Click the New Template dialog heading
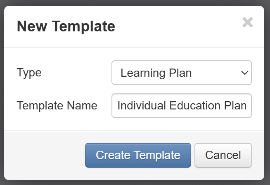Screen dimensions: 270x185 [66, 26]
